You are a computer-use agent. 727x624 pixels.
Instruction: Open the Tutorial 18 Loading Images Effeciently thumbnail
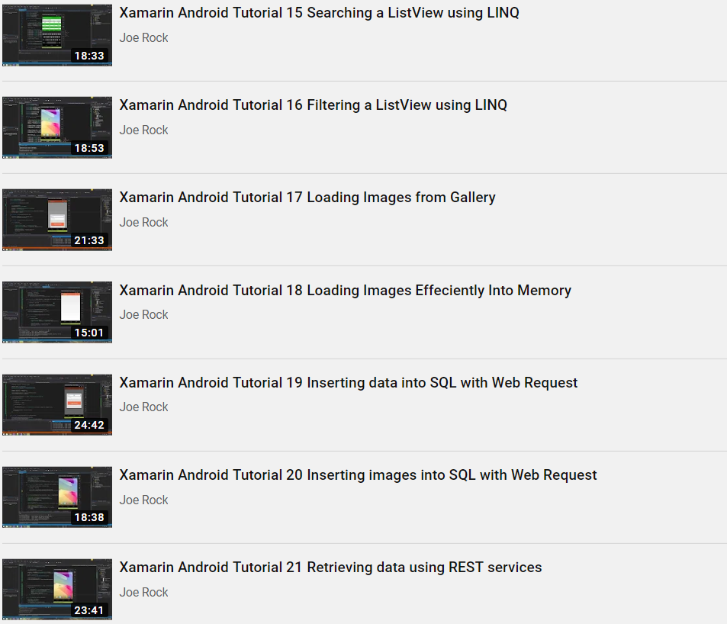(57, 312)
